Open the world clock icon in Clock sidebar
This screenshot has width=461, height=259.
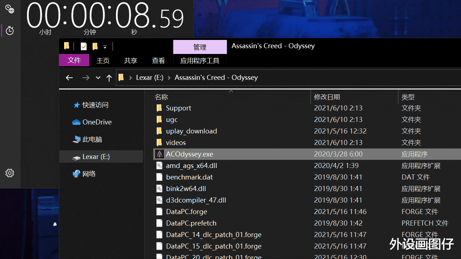click(10, 10)
